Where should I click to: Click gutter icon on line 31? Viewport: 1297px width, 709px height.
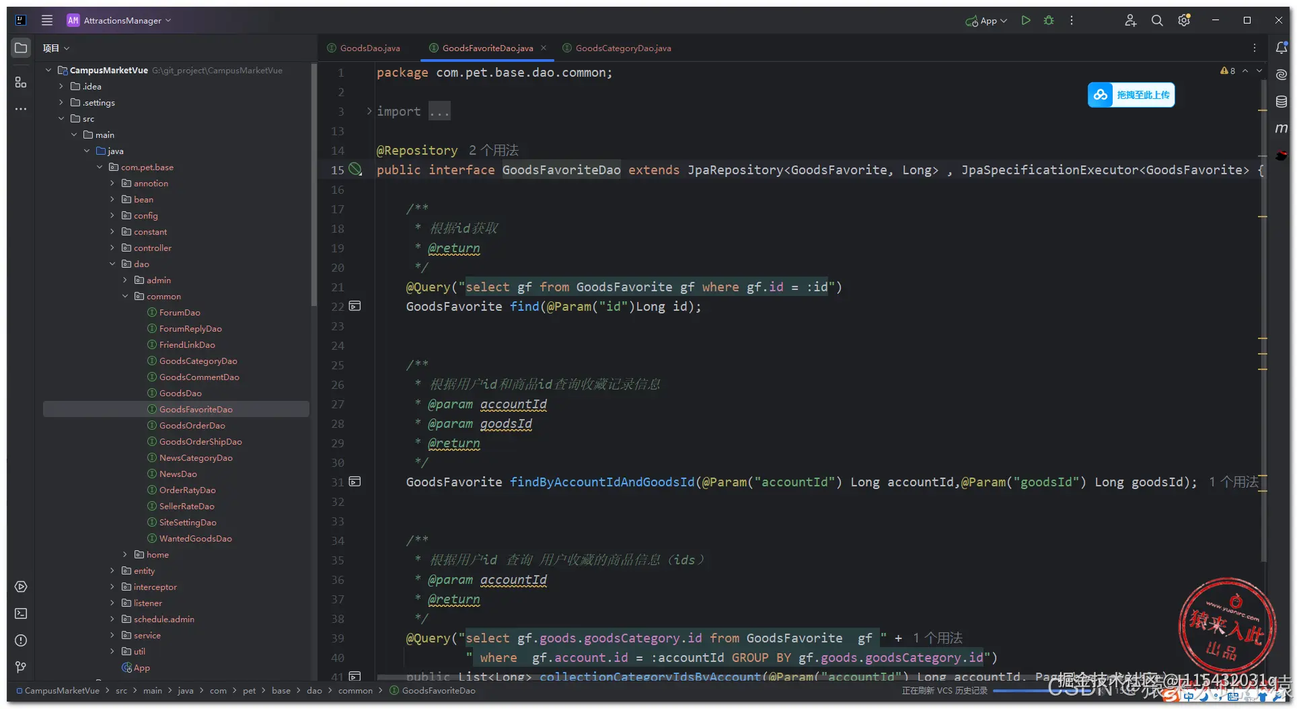[355, 482]
